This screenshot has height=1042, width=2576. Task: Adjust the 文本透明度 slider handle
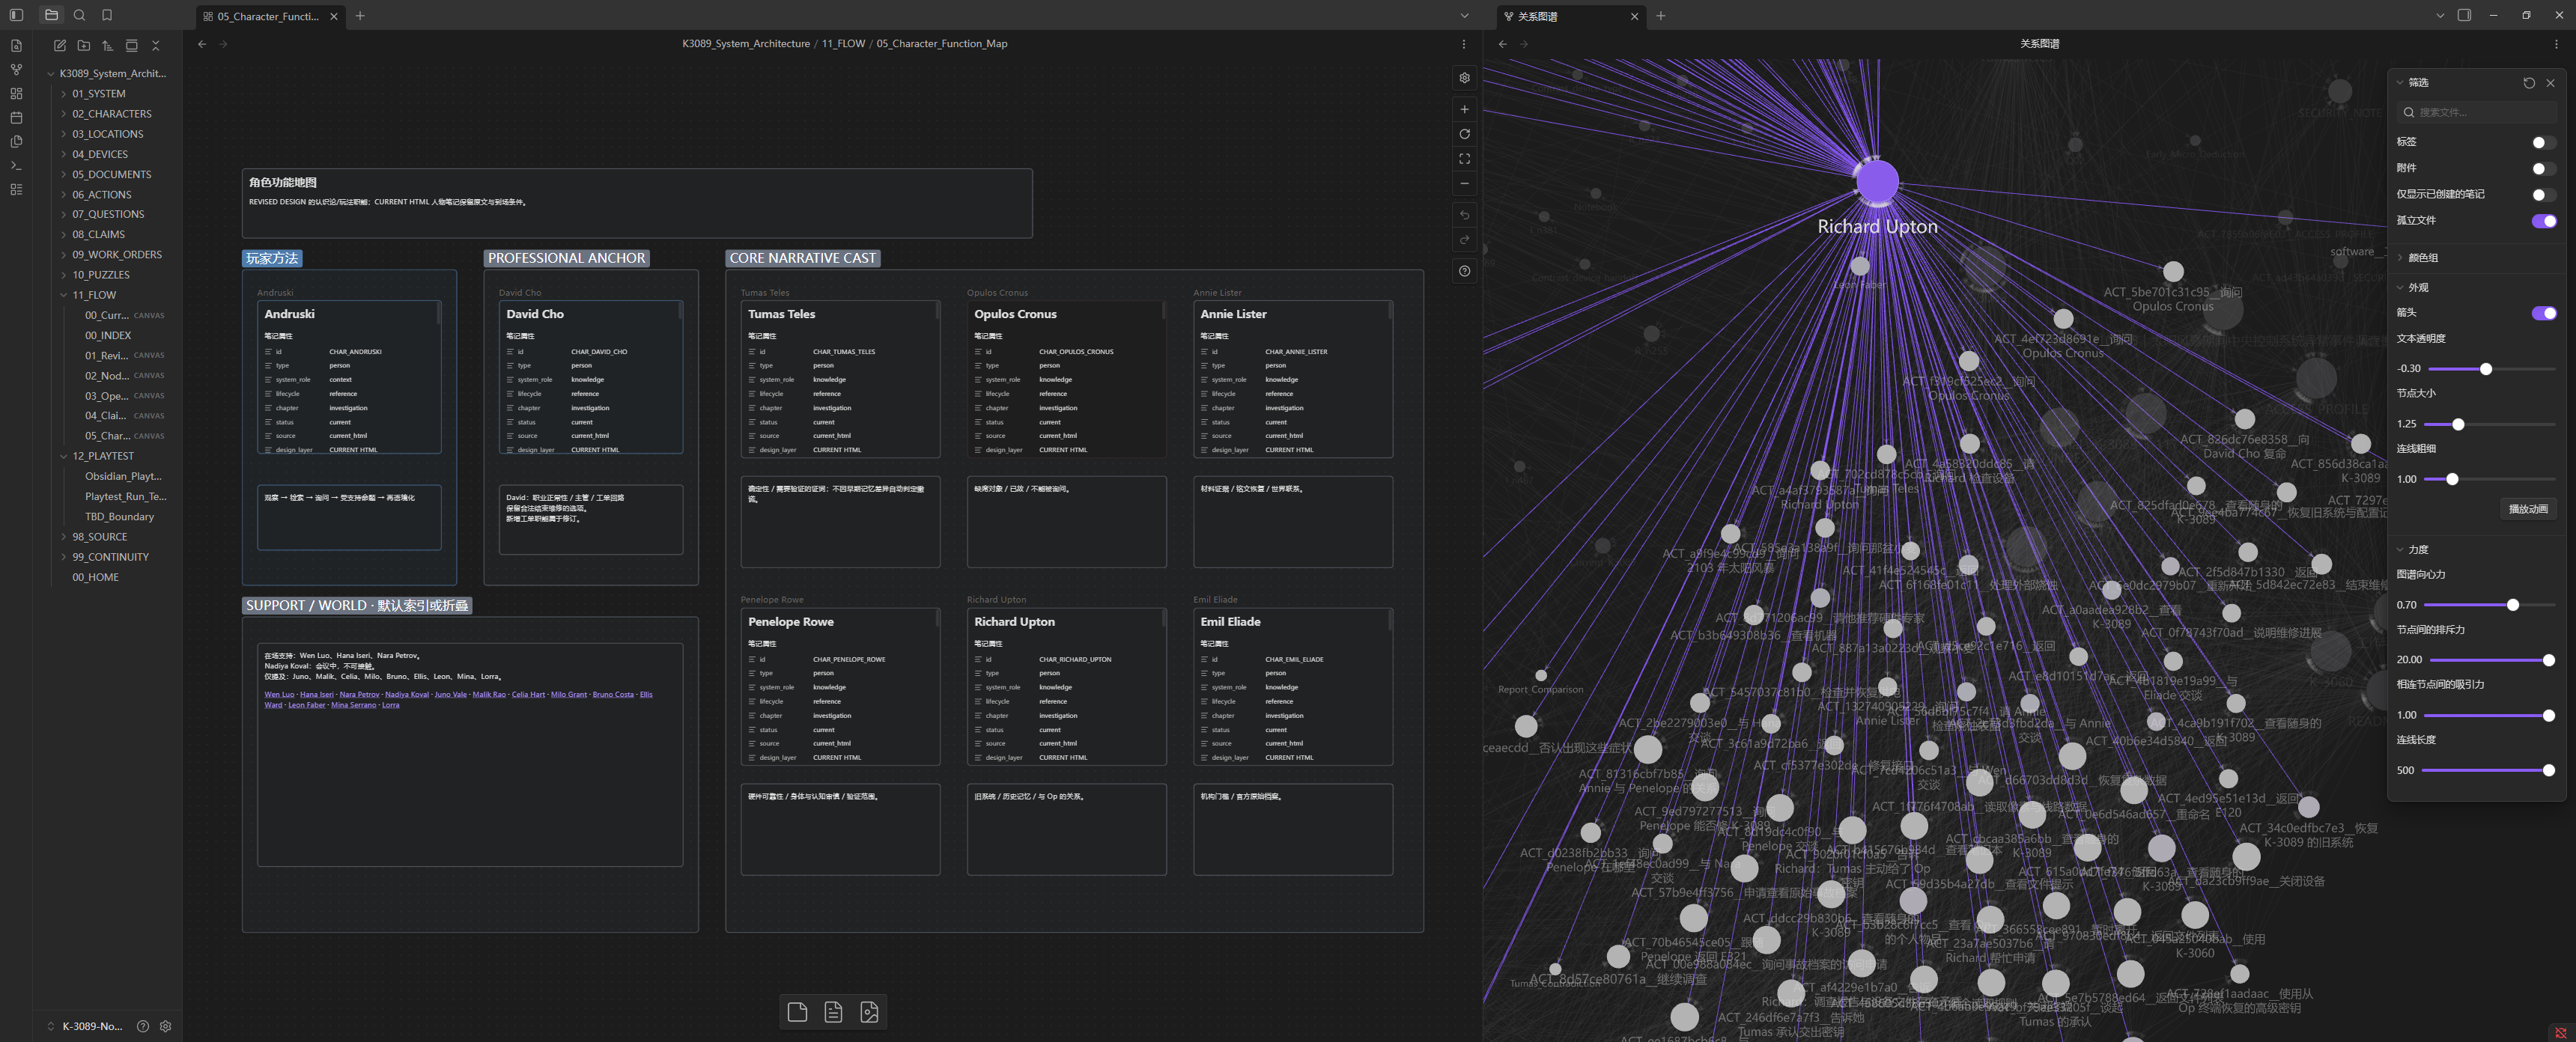(2485, 369)
